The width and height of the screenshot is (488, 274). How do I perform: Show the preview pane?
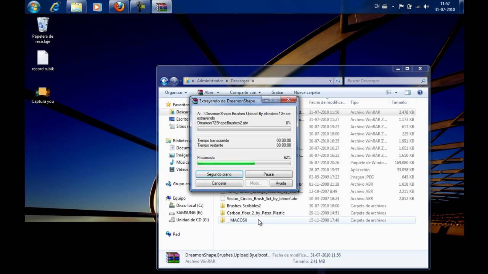tap(408, 92)
